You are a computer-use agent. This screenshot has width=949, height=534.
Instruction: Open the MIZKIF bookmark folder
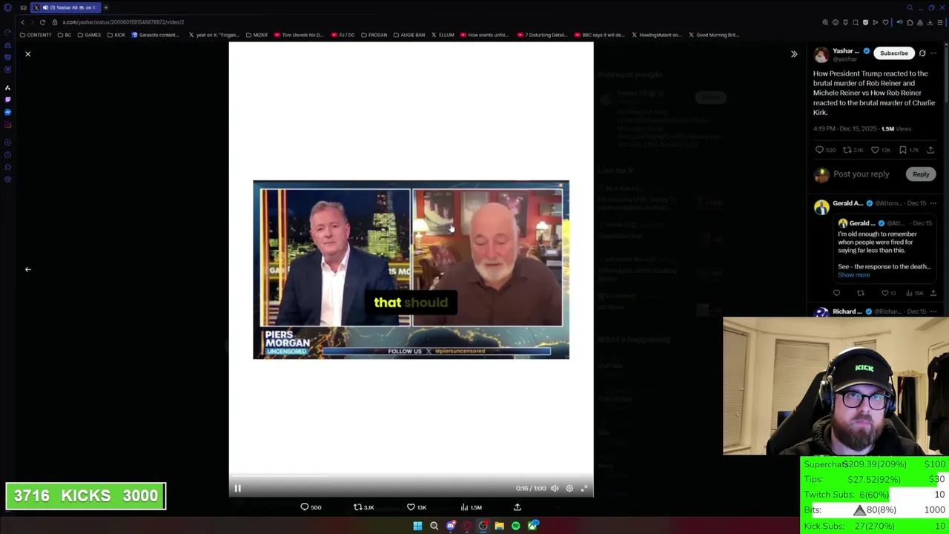pyautogui.click(x=257, y=35)
